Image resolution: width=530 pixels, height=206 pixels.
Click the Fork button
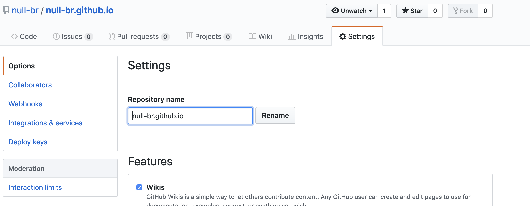pos(463,11)
